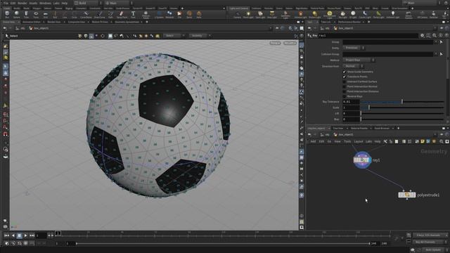Select the Metaball shelf tool
Viewport: 450px width, 253px height.
(169, 15)
